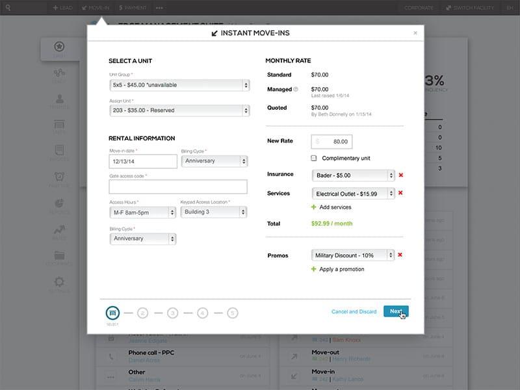Toggle the Complimentary unit checkbox
The image size is (520, 390).
(x=314, y=158)
